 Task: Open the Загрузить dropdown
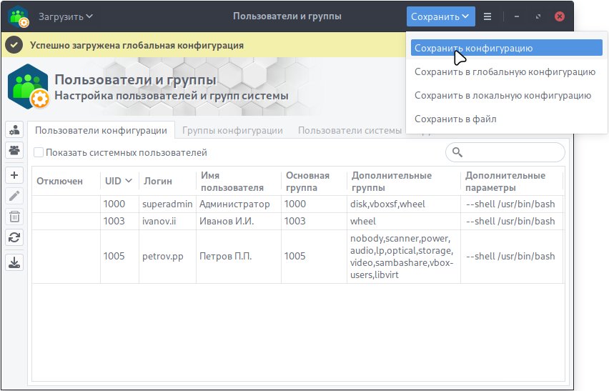(66, 16)
